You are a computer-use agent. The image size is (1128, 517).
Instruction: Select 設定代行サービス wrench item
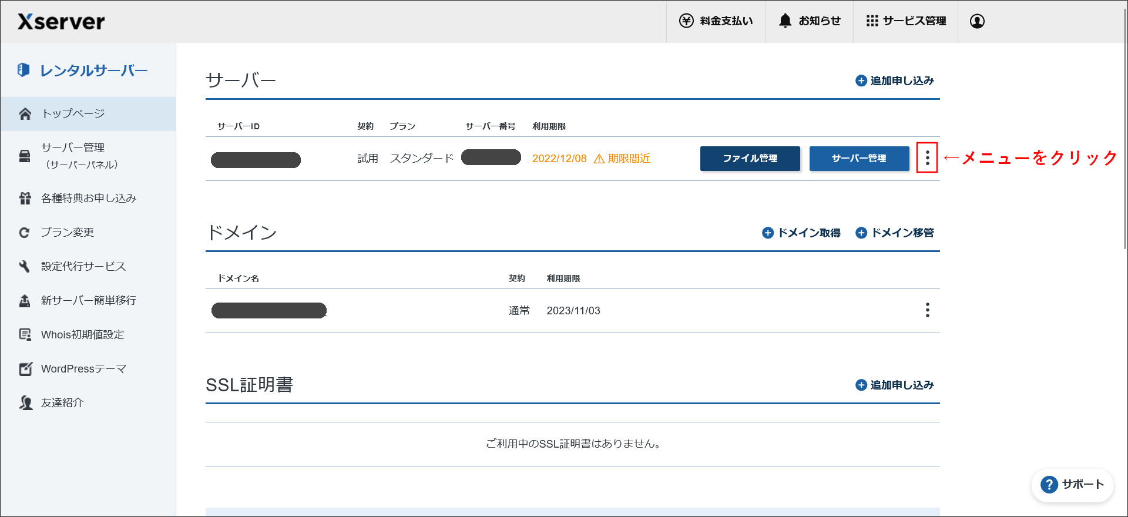click(83, 267)
